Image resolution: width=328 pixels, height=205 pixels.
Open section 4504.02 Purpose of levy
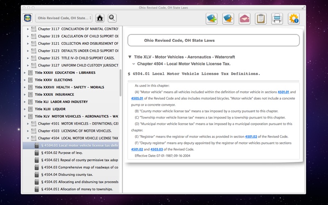71,153
